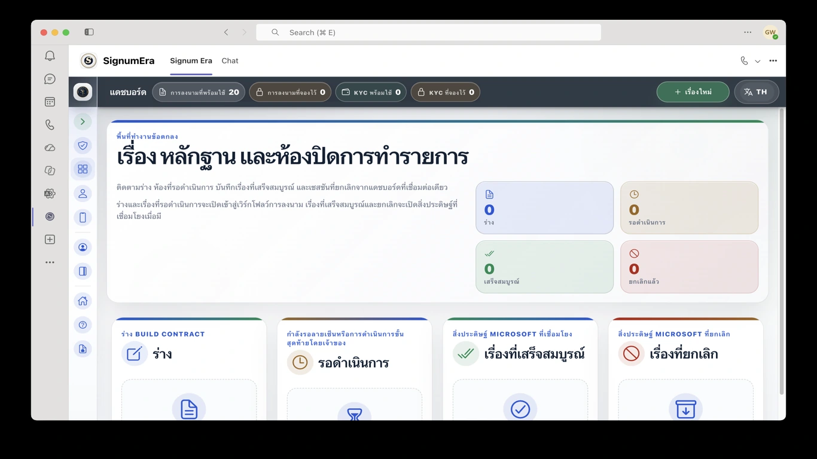Click the การลงนามที่จองไว้ 0 pill
This screenshot has width=817, height=459.
[290, 92]
